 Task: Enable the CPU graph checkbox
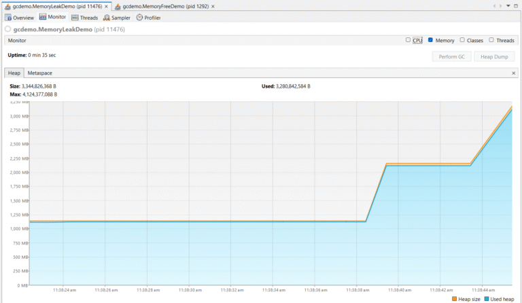pos(408,40)
